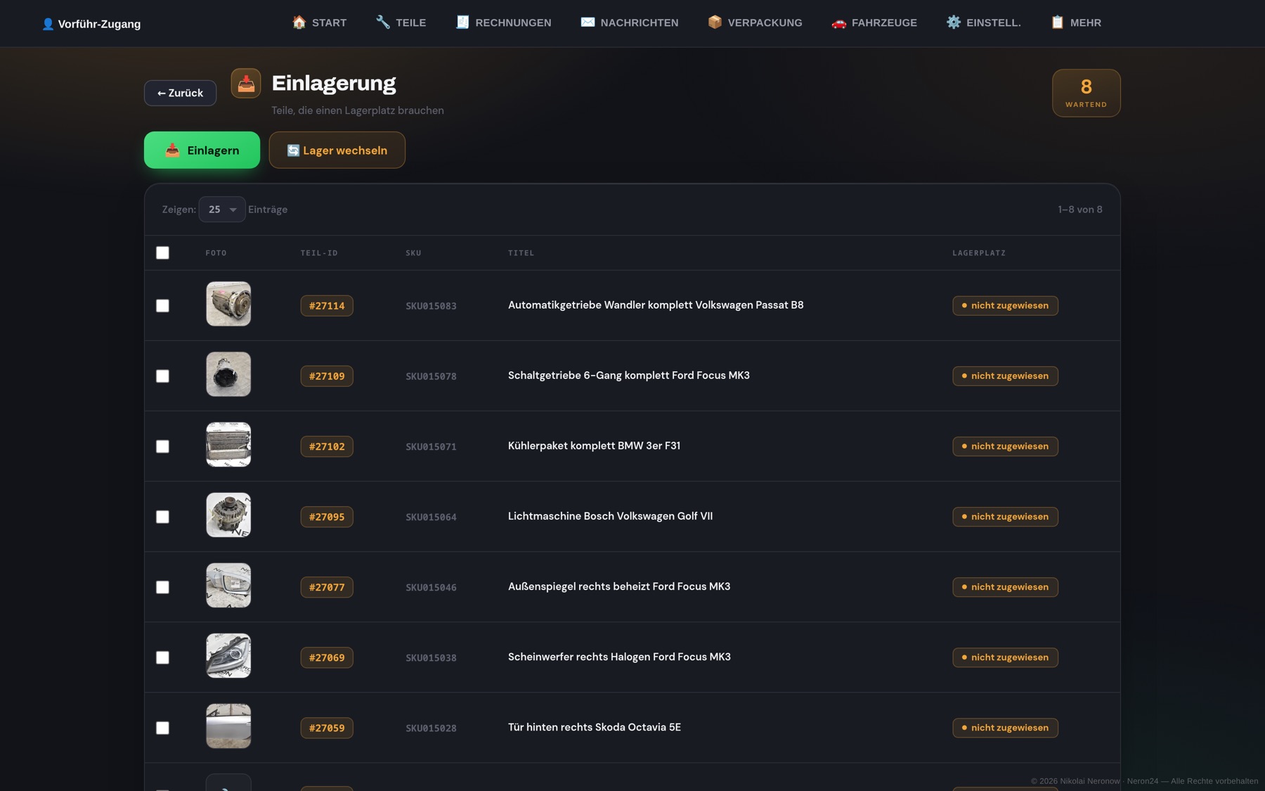Viewport: 1265px width, 791px height.
Task: Open part ID badge #27059
Action: 327,728
